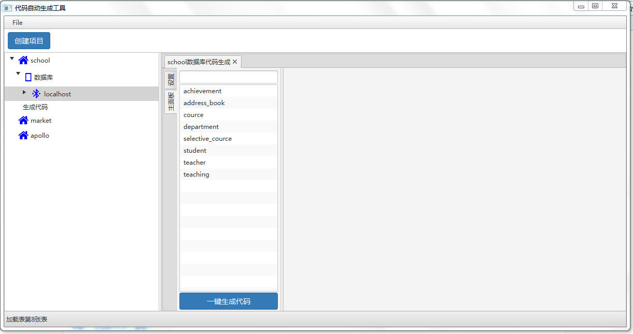Select the student table

pyautogui.click(x=229, y=150)
